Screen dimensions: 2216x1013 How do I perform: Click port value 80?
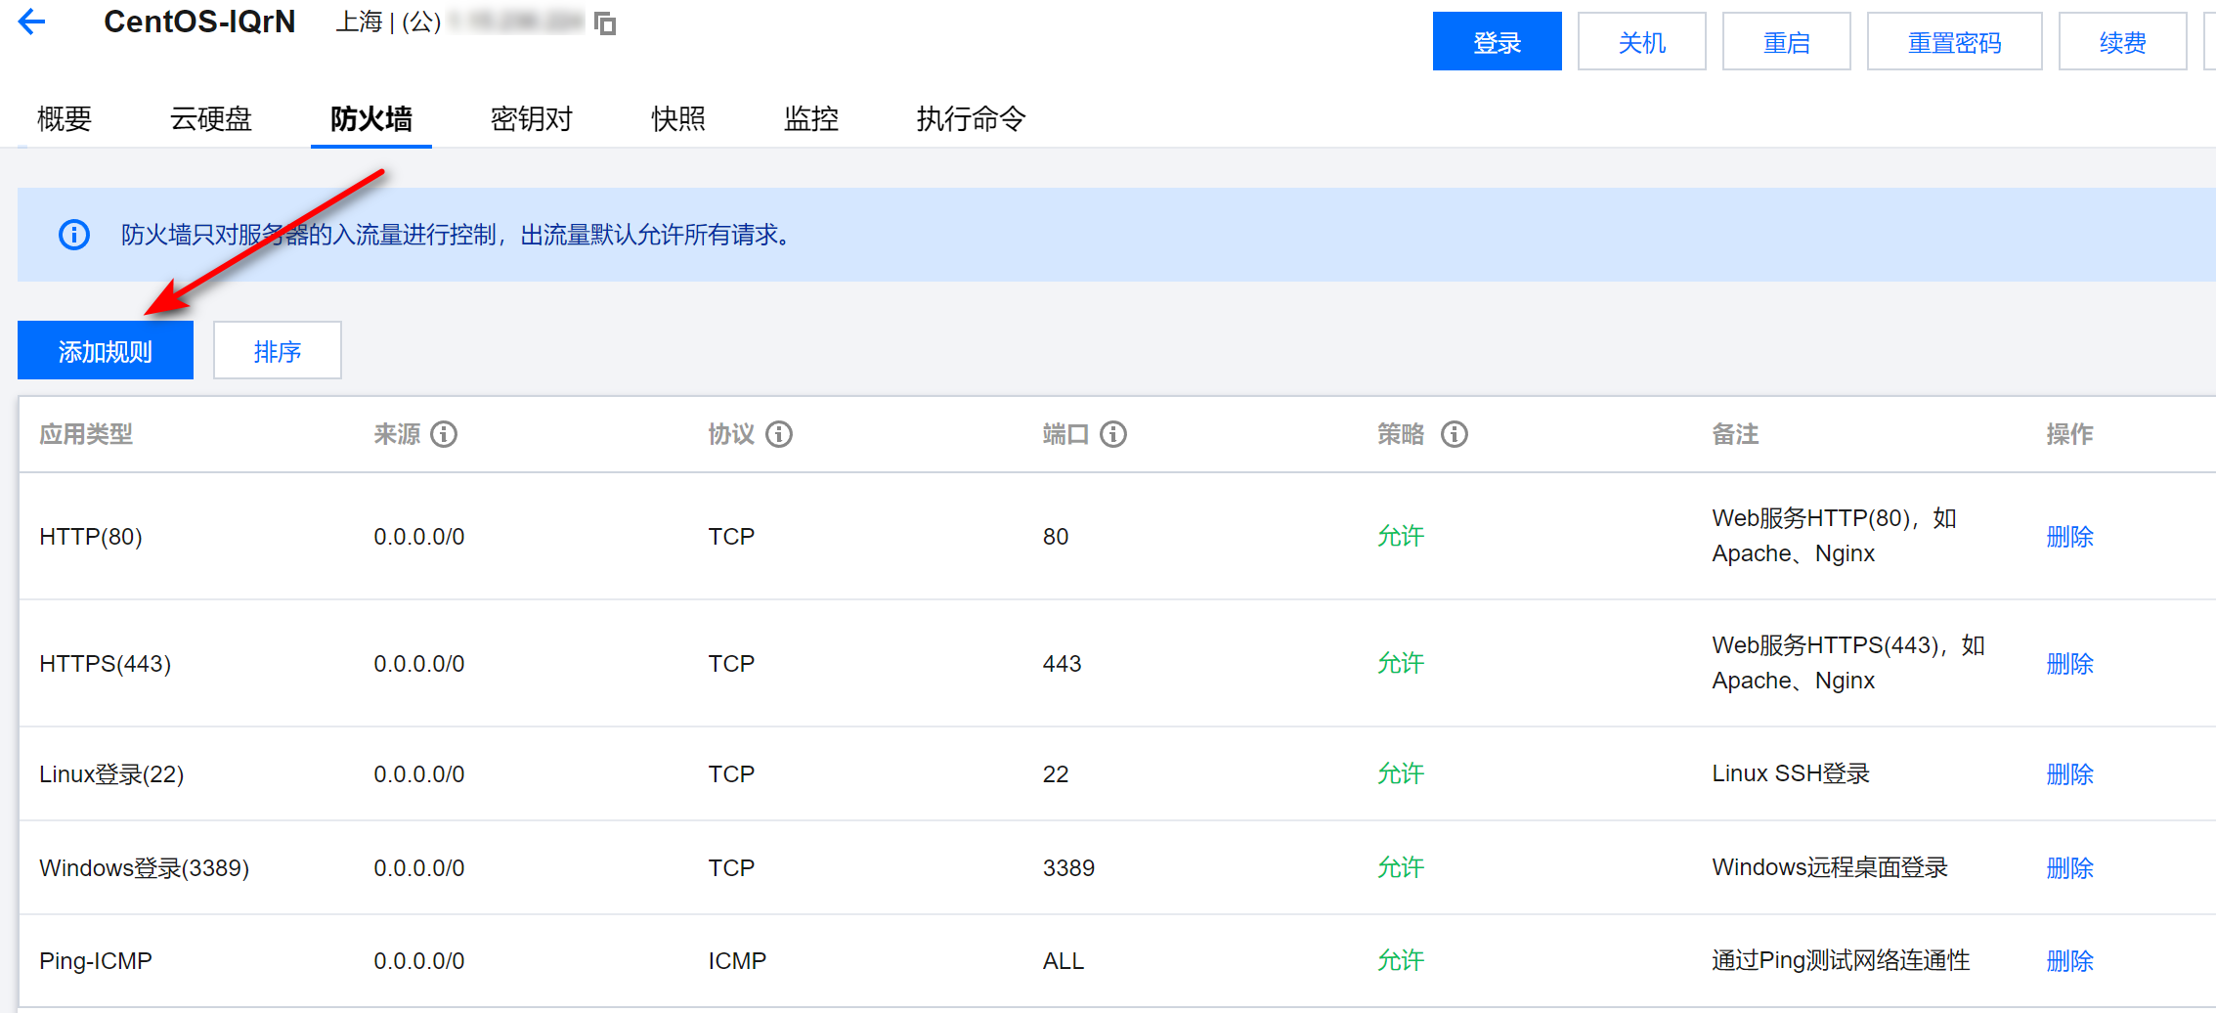click(x=1056, y=537)
